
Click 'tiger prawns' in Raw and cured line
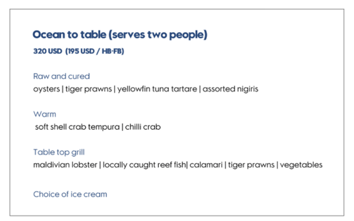(x=88, y=89)
